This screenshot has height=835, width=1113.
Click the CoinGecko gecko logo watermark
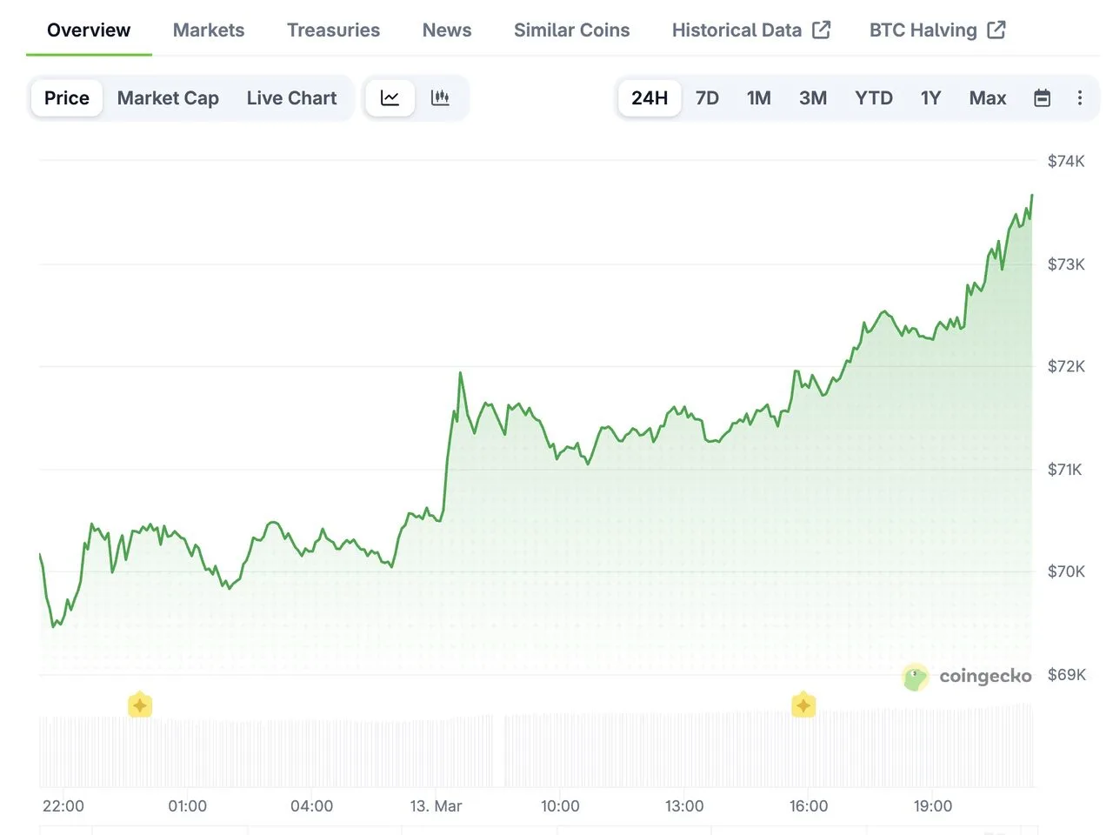[x=914, y=677]
